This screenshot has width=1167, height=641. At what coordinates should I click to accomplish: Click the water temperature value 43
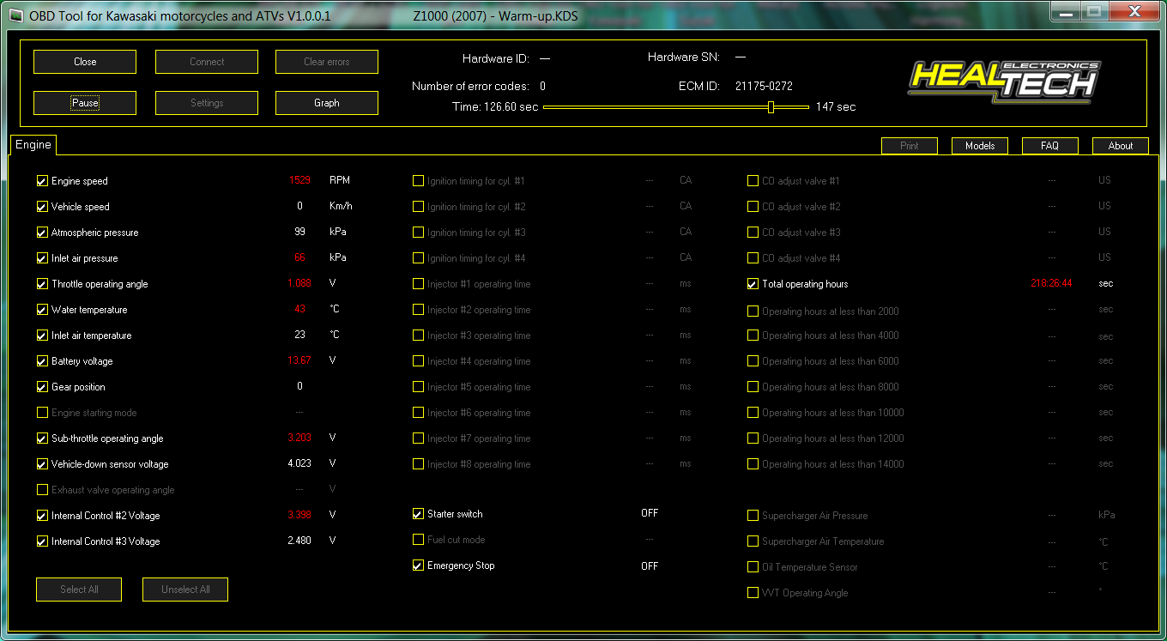pos(299,309)
